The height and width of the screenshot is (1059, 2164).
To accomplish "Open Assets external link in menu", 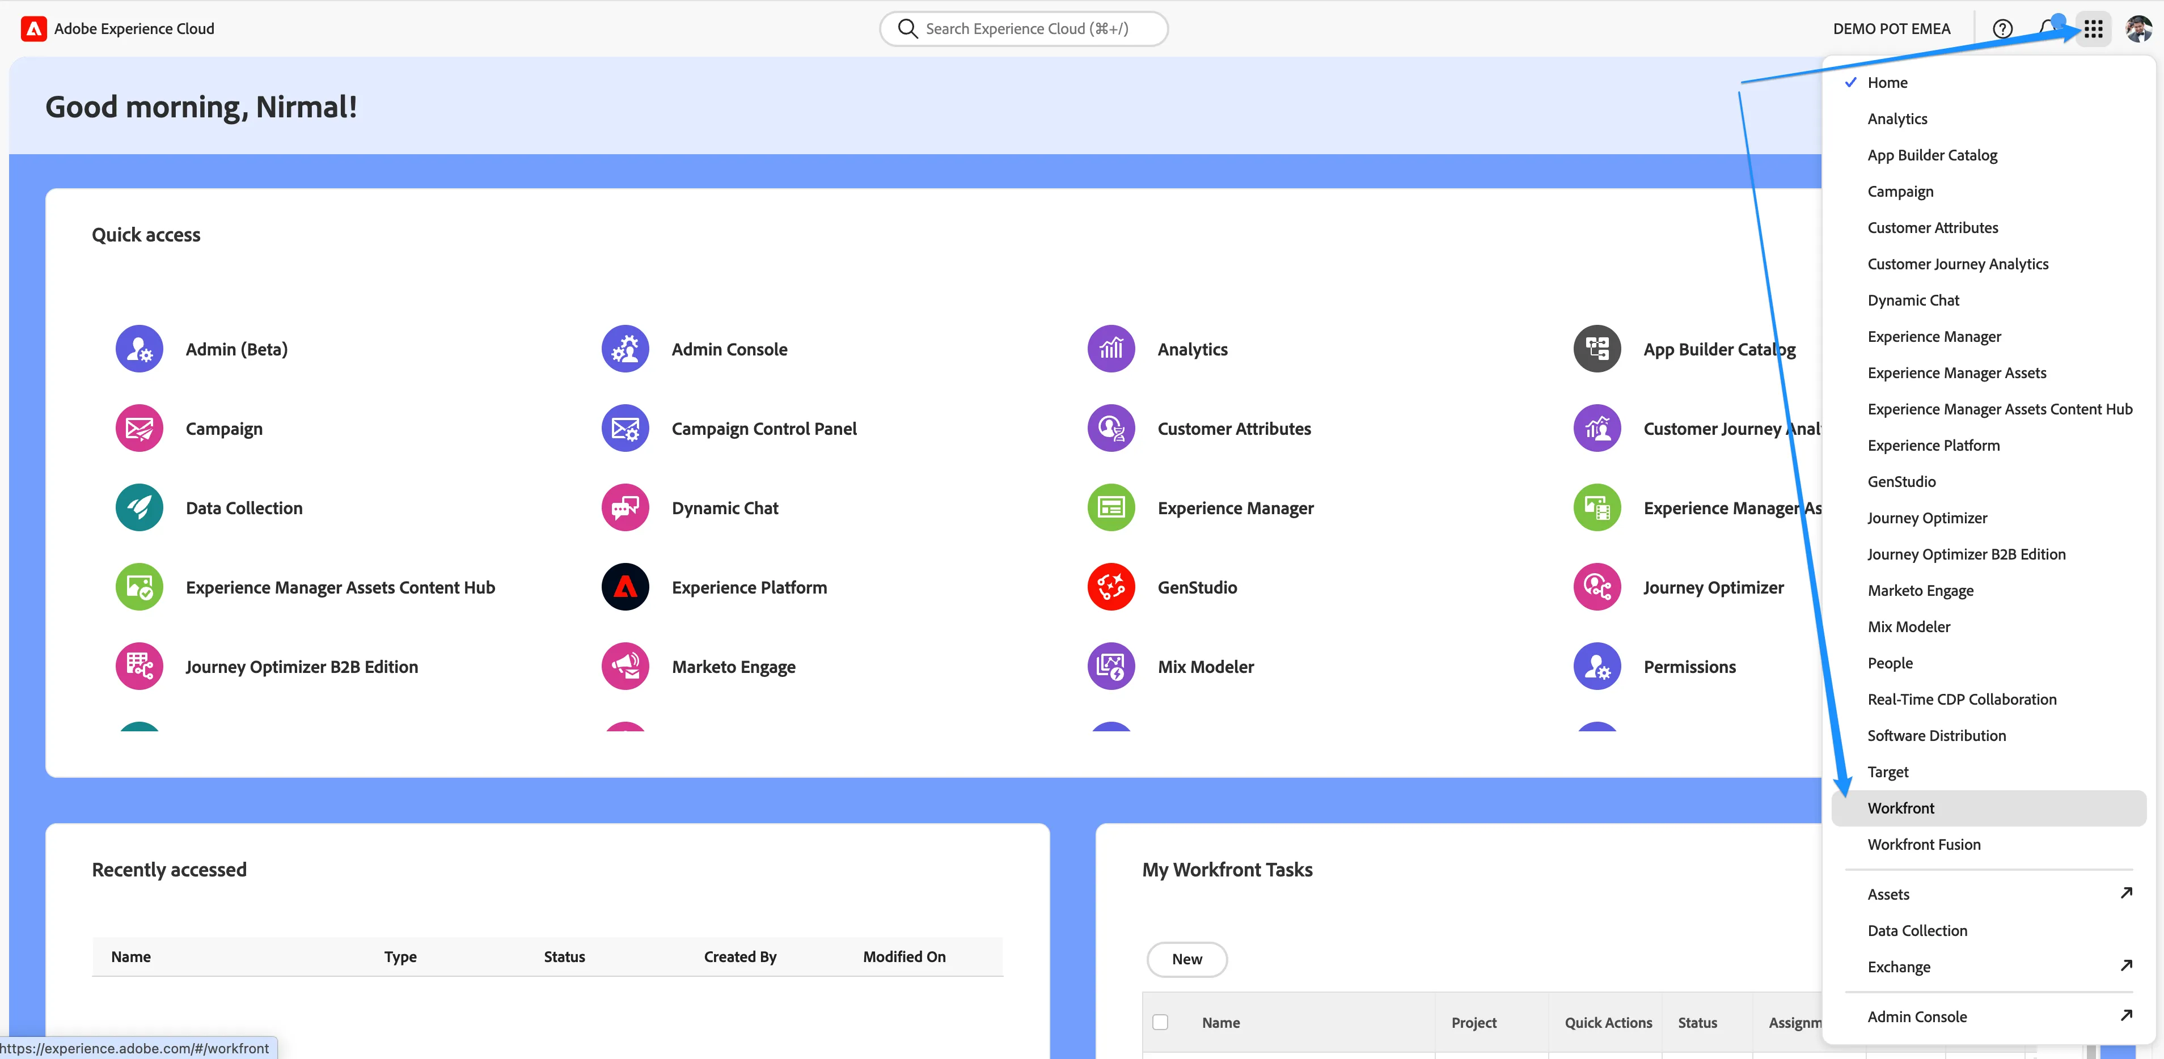I will (x=1988, y=895).
